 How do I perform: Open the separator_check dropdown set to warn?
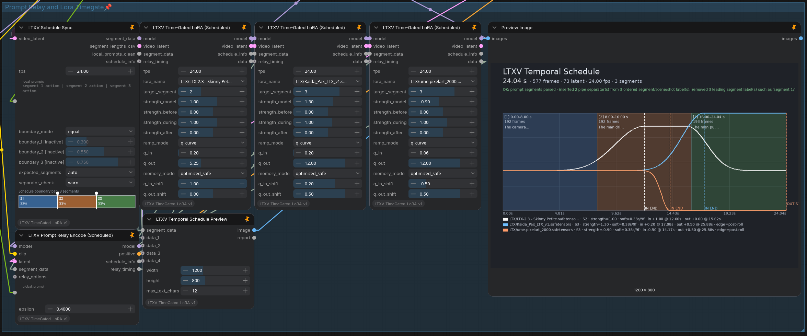(100, 183)
